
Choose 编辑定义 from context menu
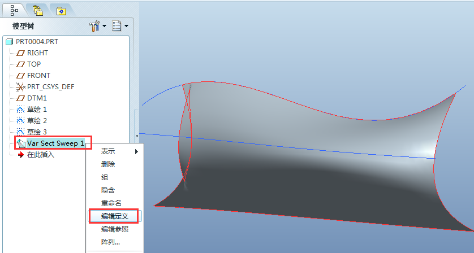point(115,216)
